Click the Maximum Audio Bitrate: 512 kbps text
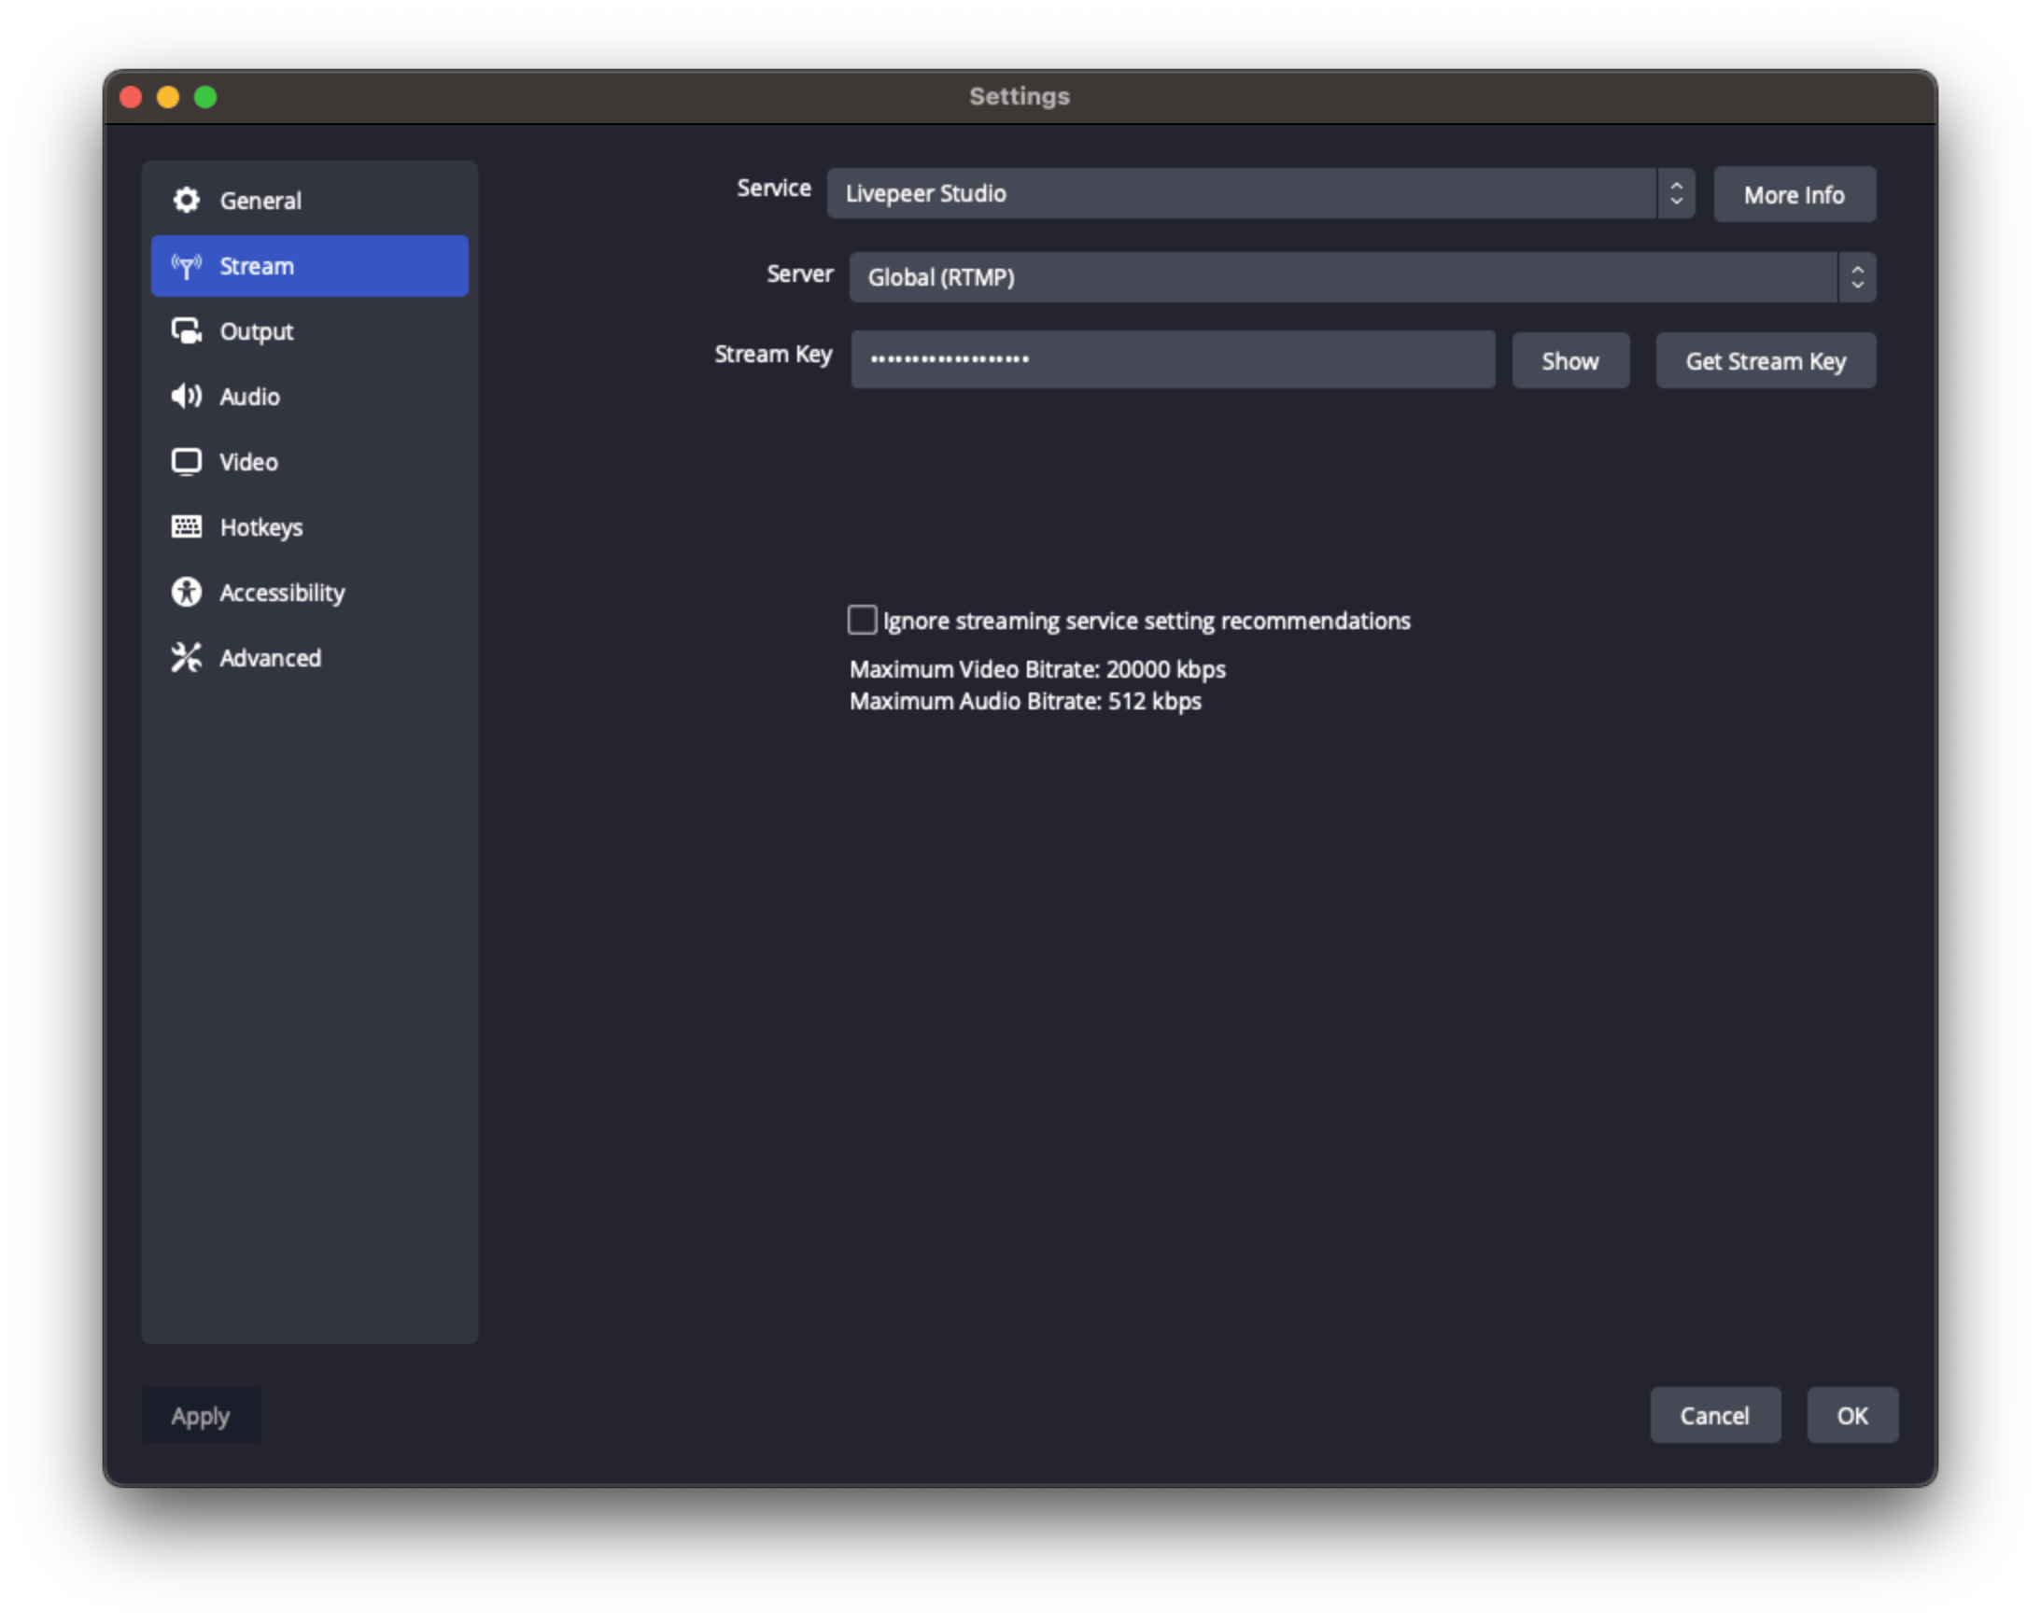 1025,701
